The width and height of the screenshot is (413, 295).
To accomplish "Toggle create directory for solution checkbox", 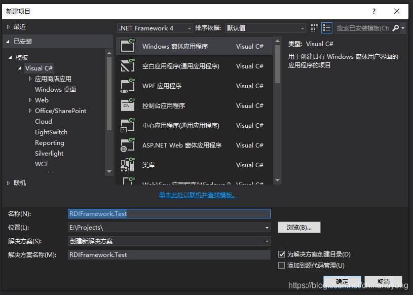I will [282, 254].
